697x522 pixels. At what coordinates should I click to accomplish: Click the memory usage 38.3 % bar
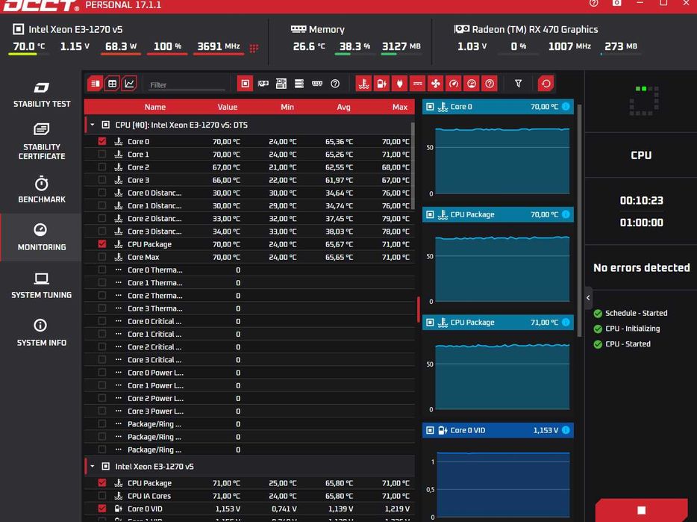[354, 54]
